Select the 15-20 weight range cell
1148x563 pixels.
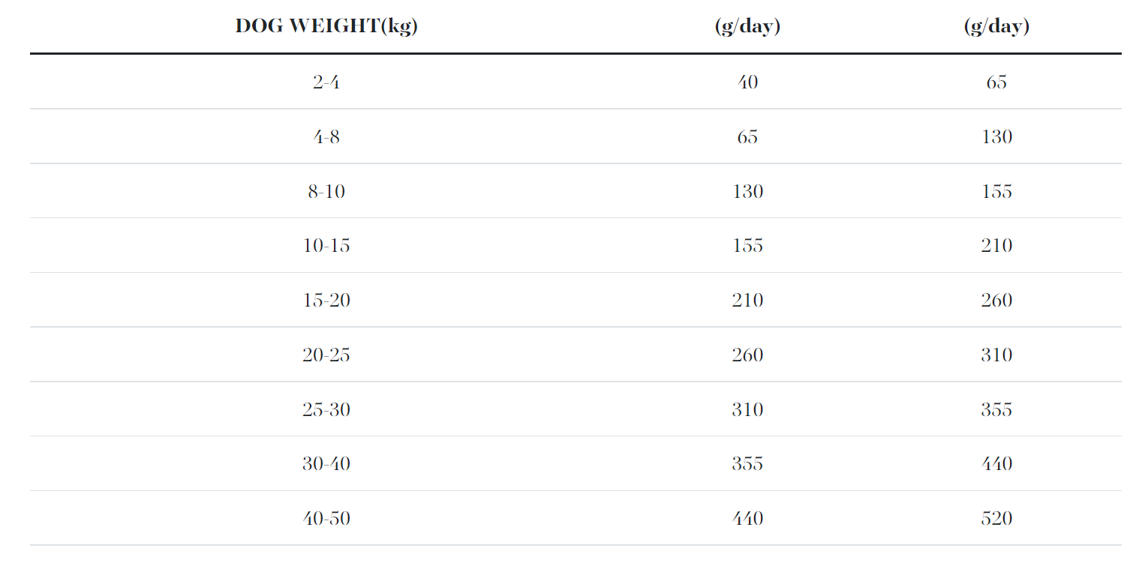pyautogui.click(x=326, y=301)
